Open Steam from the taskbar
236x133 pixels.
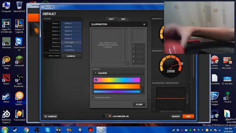(15, 130)
